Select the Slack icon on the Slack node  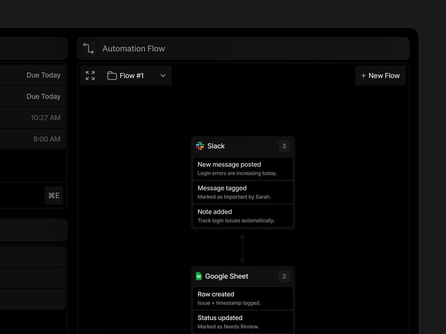click(200, 146)
